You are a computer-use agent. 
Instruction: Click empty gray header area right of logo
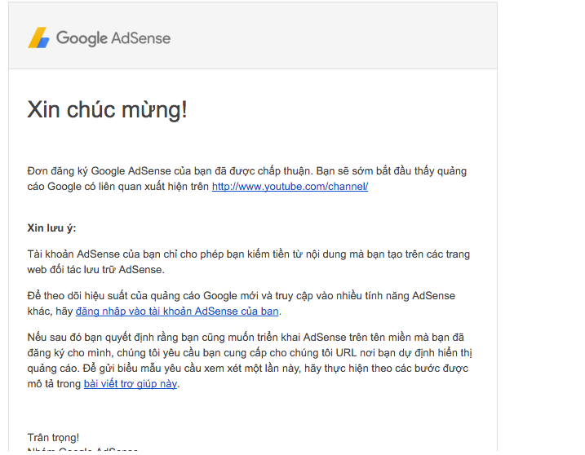(343, 38)
